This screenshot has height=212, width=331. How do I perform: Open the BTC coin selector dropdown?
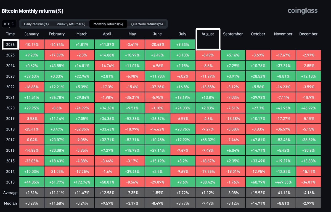(9, 24)
